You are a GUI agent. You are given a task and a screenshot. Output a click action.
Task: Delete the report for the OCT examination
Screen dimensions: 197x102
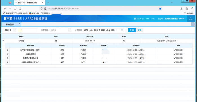[178, 50]
